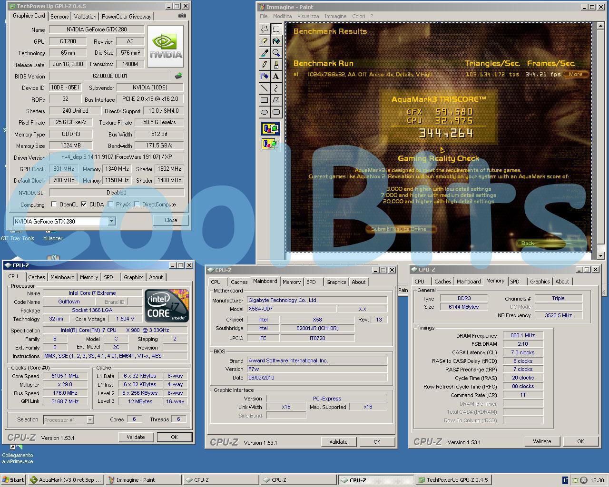Open the Modifica menu in Paint

point(282,16)
